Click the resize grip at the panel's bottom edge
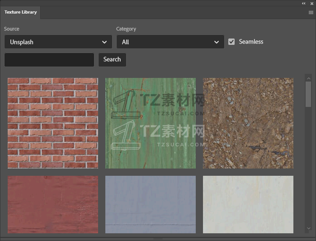This screenshot has height=241, width=316. [x=158, y=238]
